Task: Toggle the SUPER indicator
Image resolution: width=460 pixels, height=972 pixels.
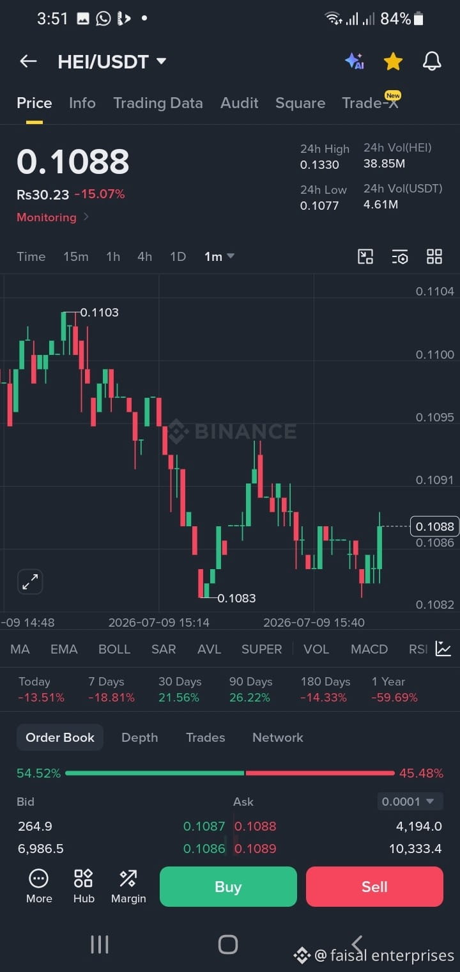Action: coord(261,649)
